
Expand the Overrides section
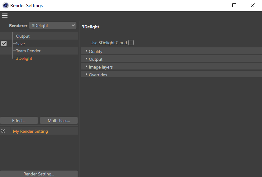(86, 74)
